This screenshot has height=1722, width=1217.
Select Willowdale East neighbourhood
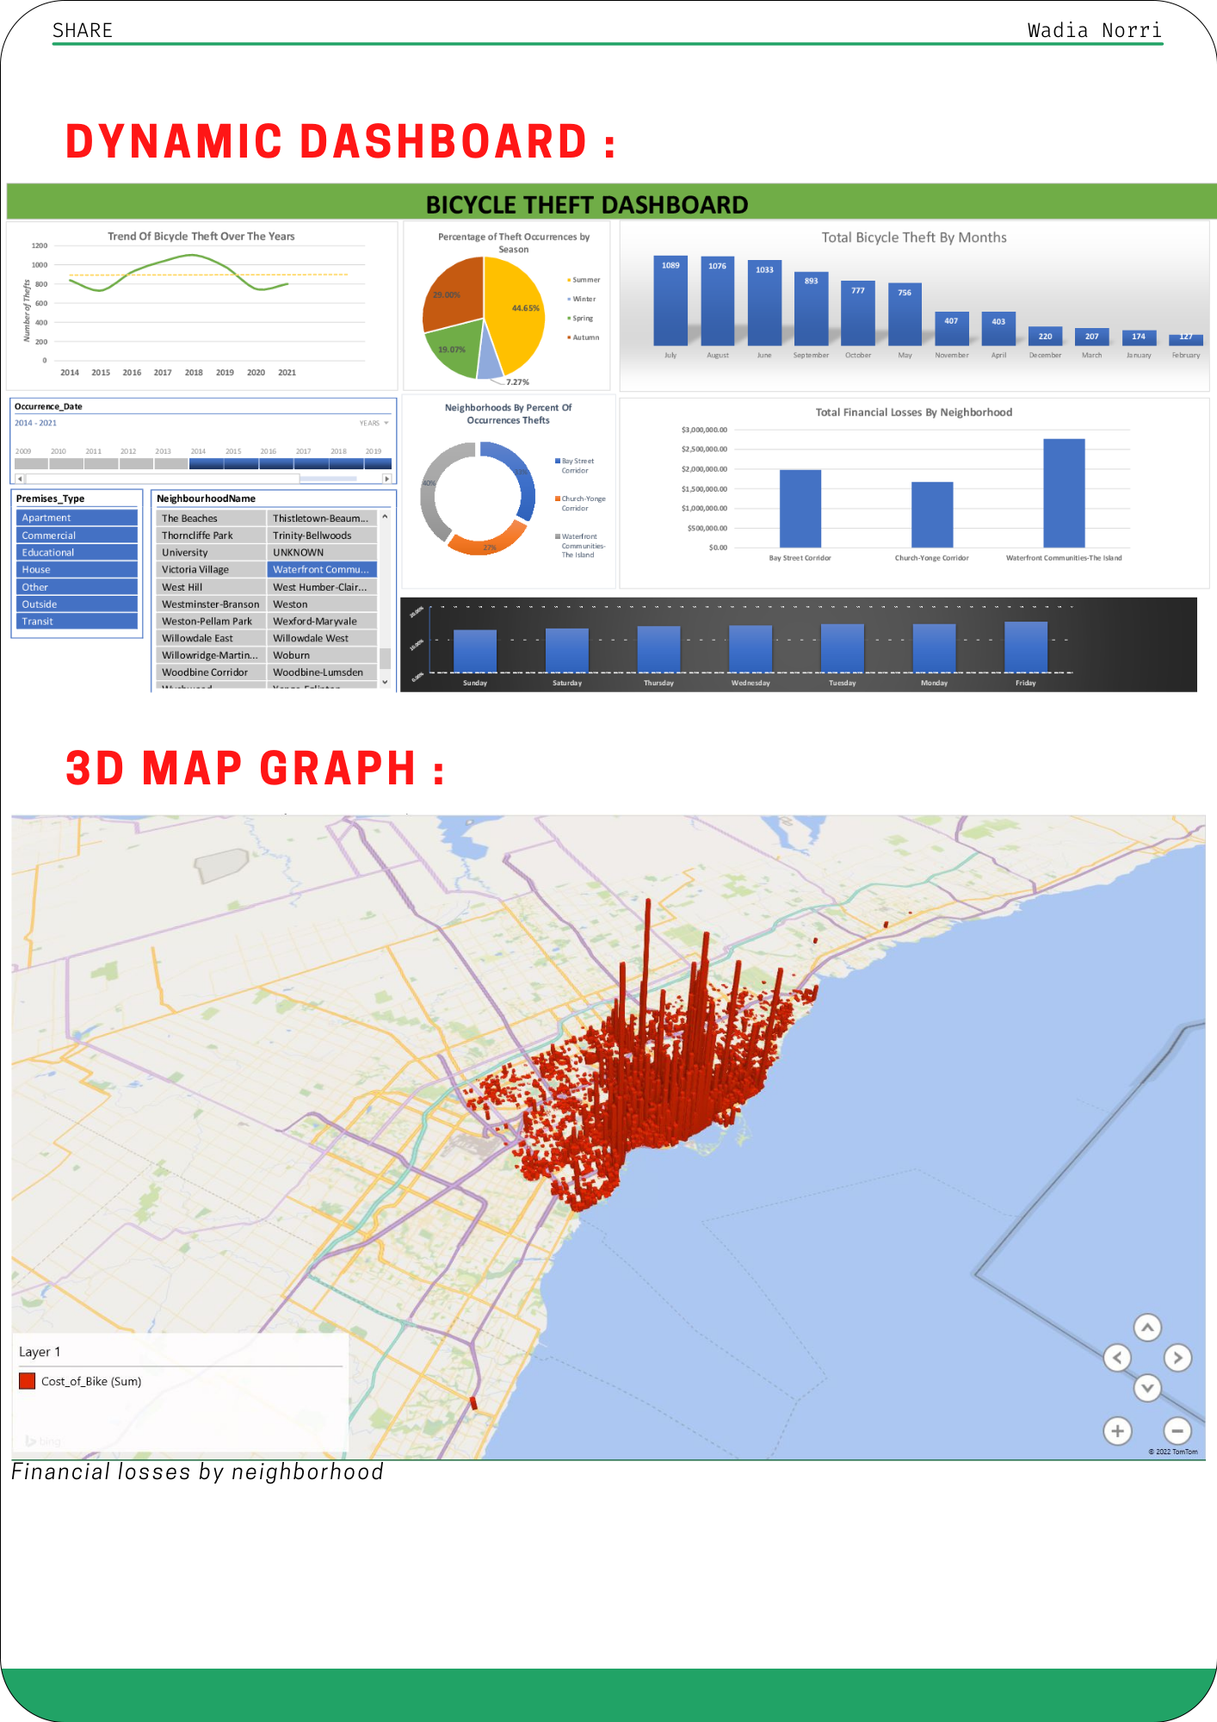point(211,638)
